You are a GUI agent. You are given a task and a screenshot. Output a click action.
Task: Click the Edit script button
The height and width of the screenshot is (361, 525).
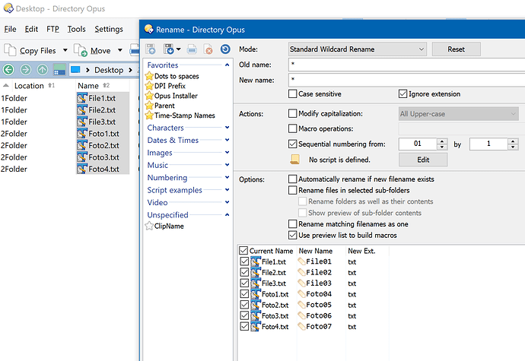point(423,160)
